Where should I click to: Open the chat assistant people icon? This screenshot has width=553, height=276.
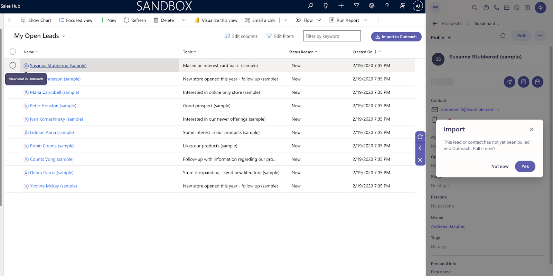click(x=403, y=6)
